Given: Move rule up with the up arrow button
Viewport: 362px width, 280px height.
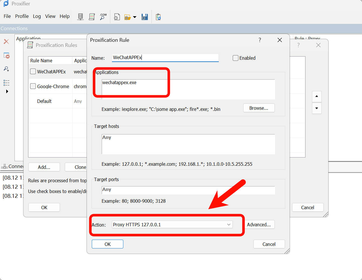Looking at the screenshot, I should (317, 96).
